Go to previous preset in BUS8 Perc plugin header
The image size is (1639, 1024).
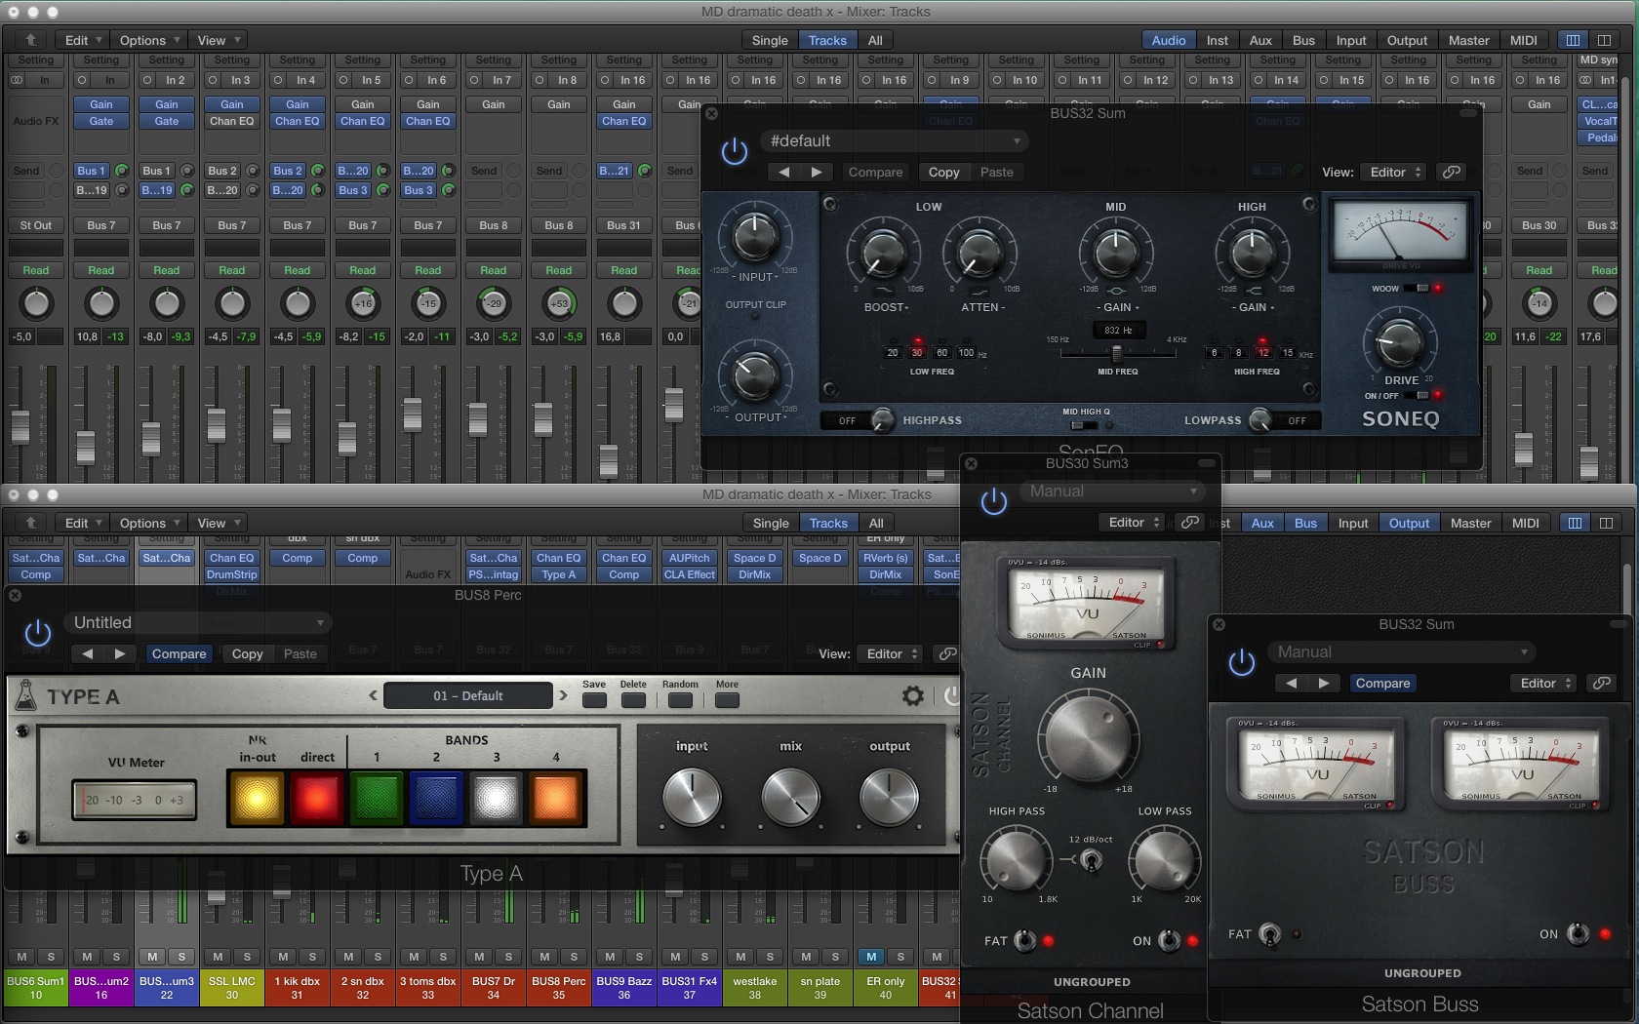click(x=87, y=654)
